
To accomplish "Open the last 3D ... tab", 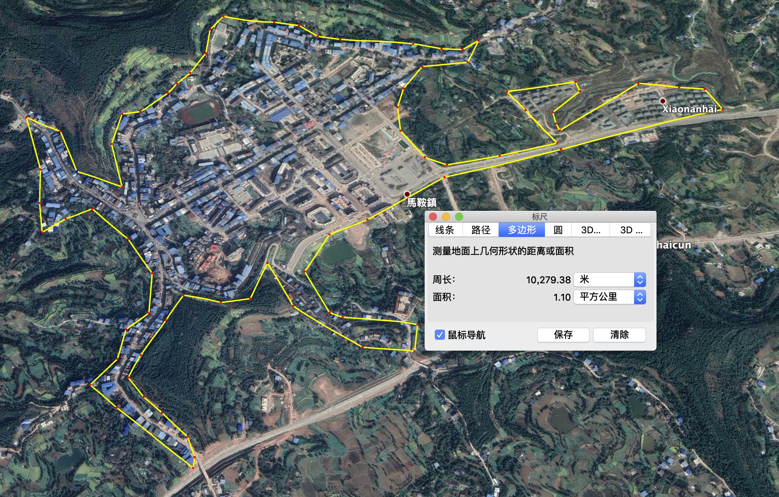I will pos(631,230).
